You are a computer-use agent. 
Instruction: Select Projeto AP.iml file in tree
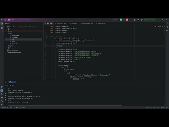(13, 48)
